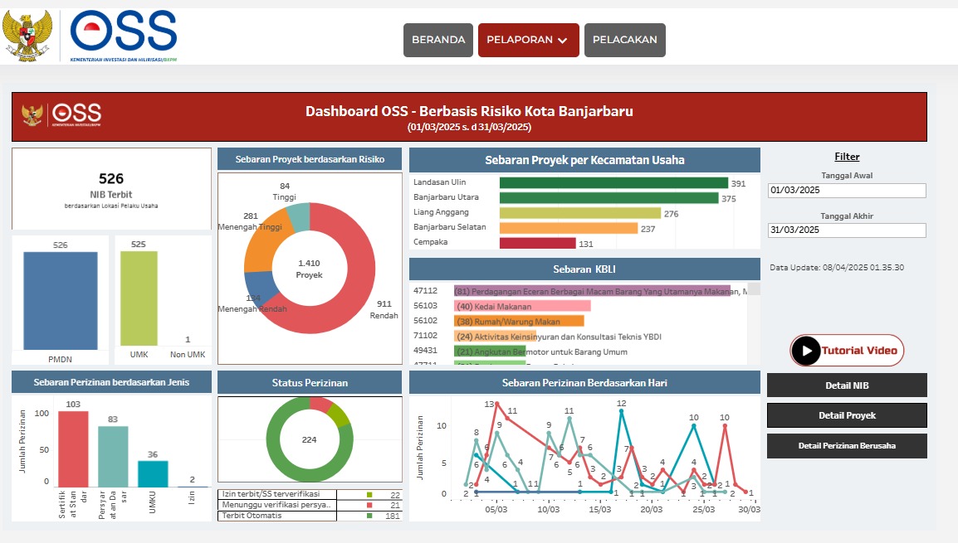Click the Tanggal Awal date field
Screen dimensions: 958x543
point(847,191)
